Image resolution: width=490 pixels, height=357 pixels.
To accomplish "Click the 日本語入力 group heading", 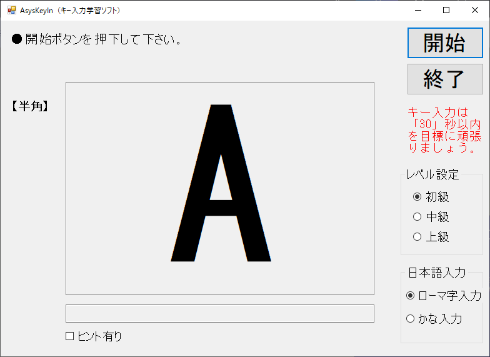I will coord(437,273).
